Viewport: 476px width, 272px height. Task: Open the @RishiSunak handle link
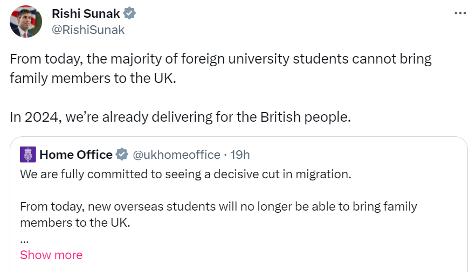click(x=88, y=30)
